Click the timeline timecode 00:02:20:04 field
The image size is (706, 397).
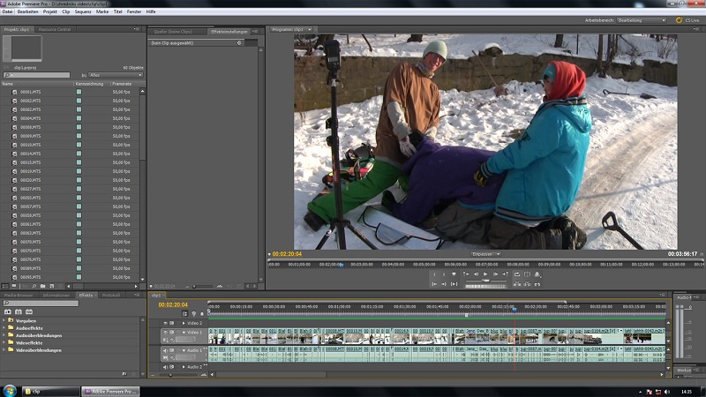coord(173,304)
